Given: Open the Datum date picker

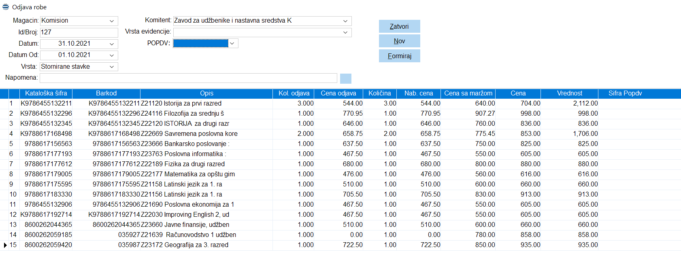Looking at the screenshot, I should [112, 44].
